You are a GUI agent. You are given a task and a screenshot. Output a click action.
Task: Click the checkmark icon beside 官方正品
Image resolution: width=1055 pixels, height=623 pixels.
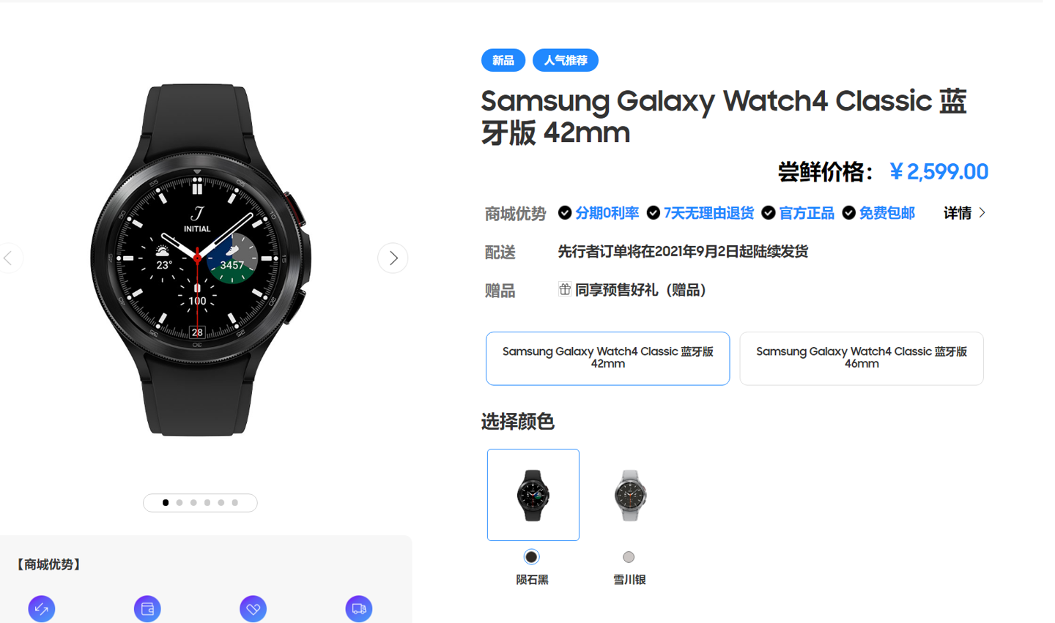pos(769,212)
